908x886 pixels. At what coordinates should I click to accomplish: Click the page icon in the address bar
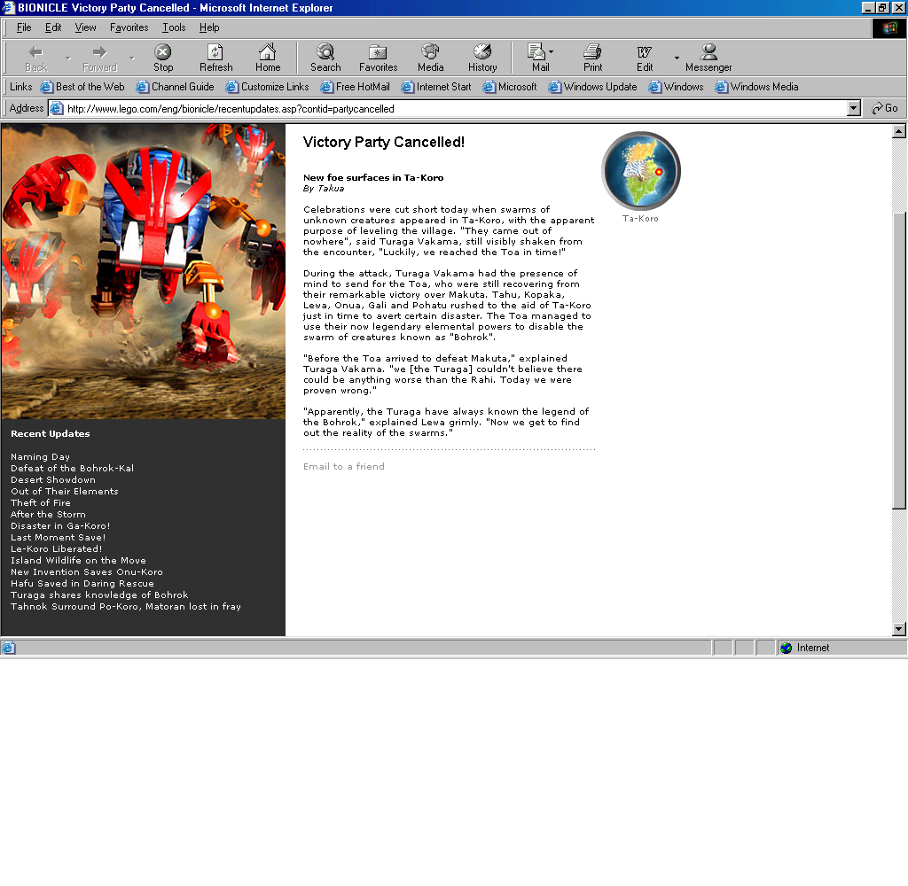click(56, 108)
